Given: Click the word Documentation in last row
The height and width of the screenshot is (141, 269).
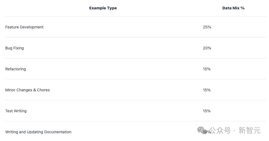Looking at the screenshot, I should pos(58,132).
